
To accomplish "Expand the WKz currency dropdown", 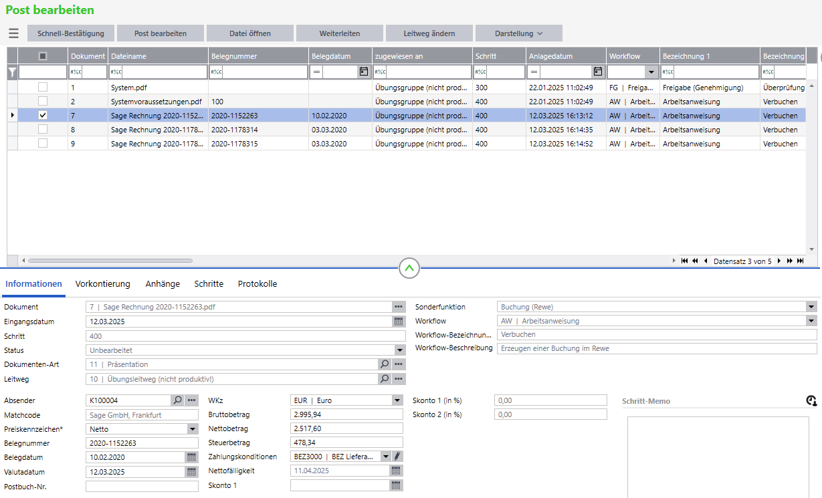I will pos(397,400).
